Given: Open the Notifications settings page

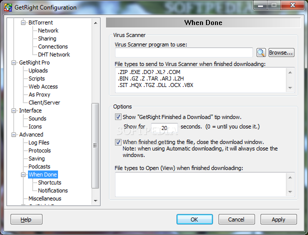Looking at the screenshot, I should [53, 190].
